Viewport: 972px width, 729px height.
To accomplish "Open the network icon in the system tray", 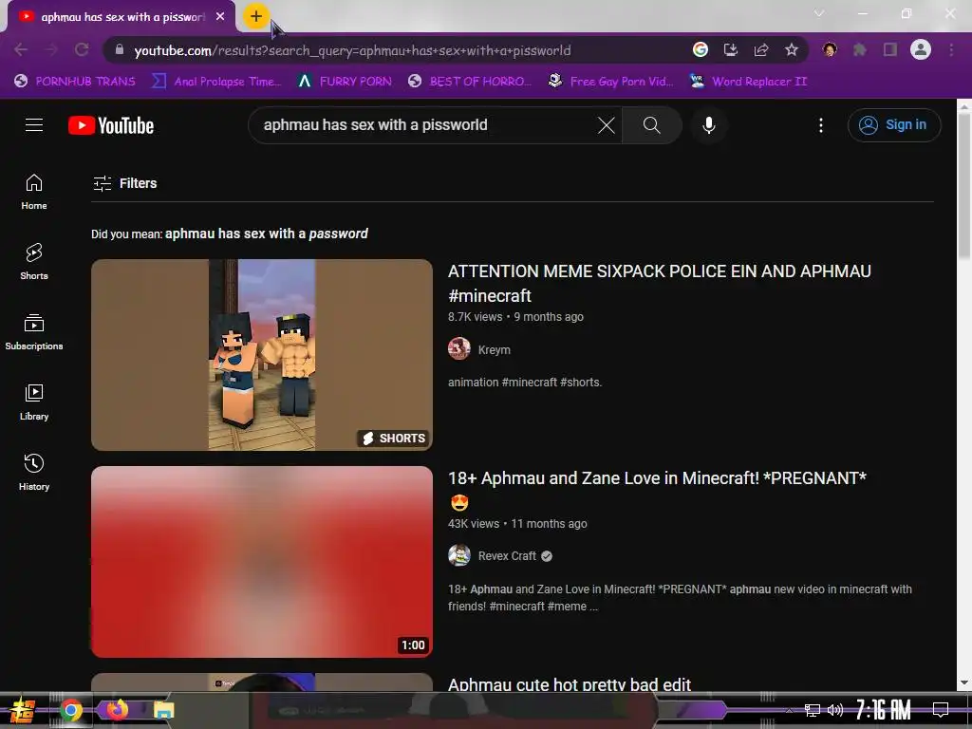I will (x=813, y=710).
